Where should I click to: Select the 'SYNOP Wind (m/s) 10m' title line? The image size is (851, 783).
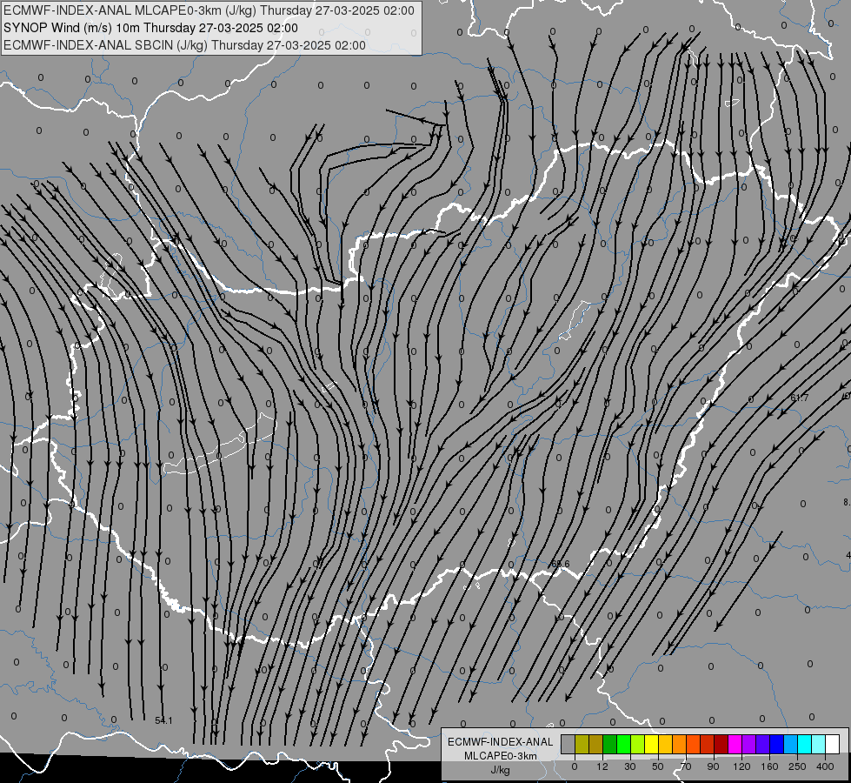tap(150, 28)
